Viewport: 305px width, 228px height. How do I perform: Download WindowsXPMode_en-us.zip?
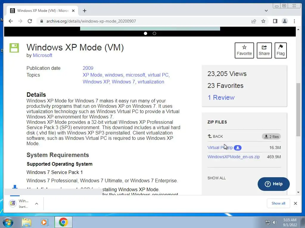[x=234, y=157]
